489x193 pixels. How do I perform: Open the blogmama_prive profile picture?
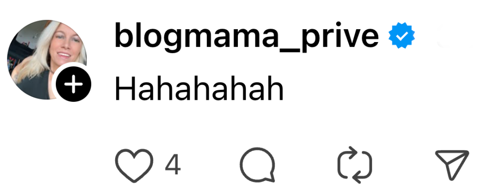(x=47, y=60)
